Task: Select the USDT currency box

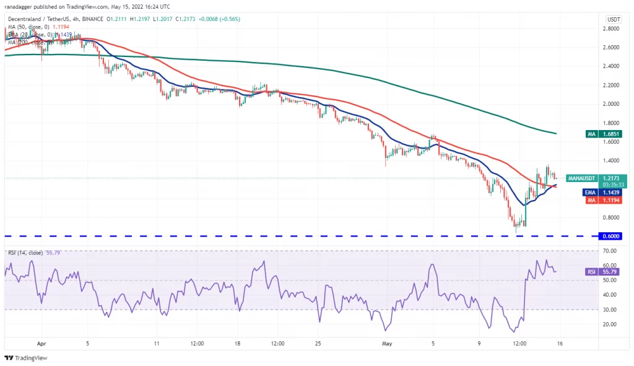Action: click(614, 19)
